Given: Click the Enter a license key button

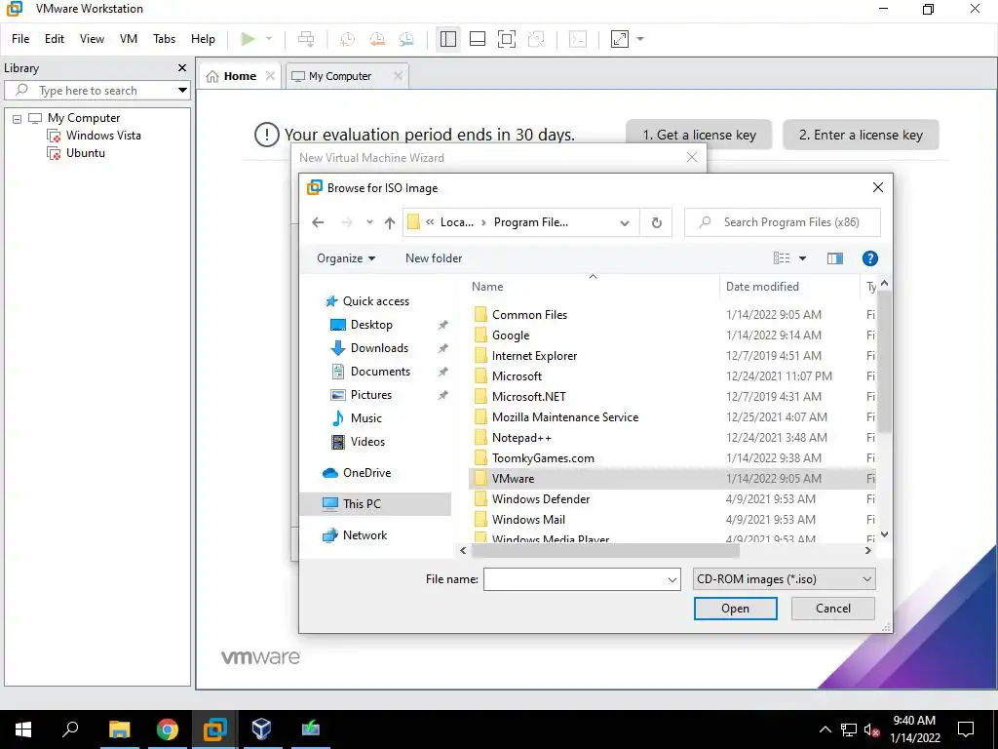Looking at the screenshot, I should point(861,135).
